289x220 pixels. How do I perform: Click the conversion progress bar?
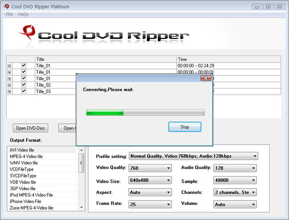(x=145, y=112)
